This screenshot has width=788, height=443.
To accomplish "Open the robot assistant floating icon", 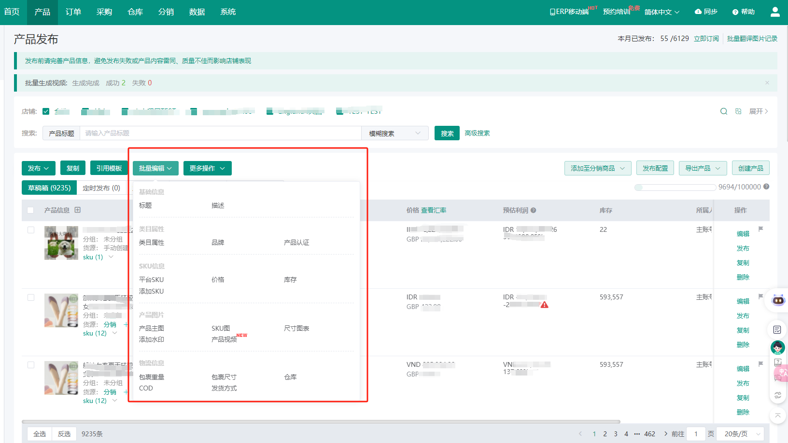I will pos(778,300).
